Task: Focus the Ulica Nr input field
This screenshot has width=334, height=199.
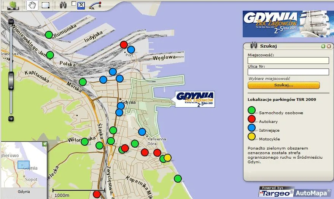Action: [288, 72]
